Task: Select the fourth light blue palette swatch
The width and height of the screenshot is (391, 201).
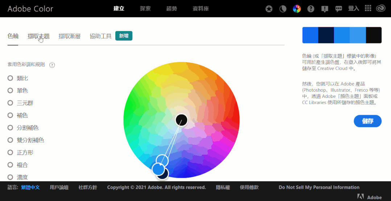Action: coord(358,35)
